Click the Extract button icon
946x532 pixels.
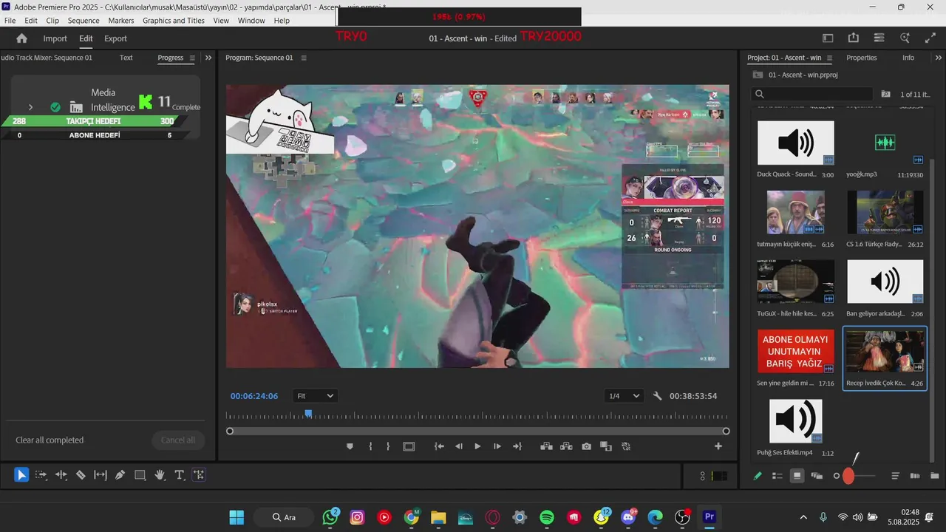(566, 446)
